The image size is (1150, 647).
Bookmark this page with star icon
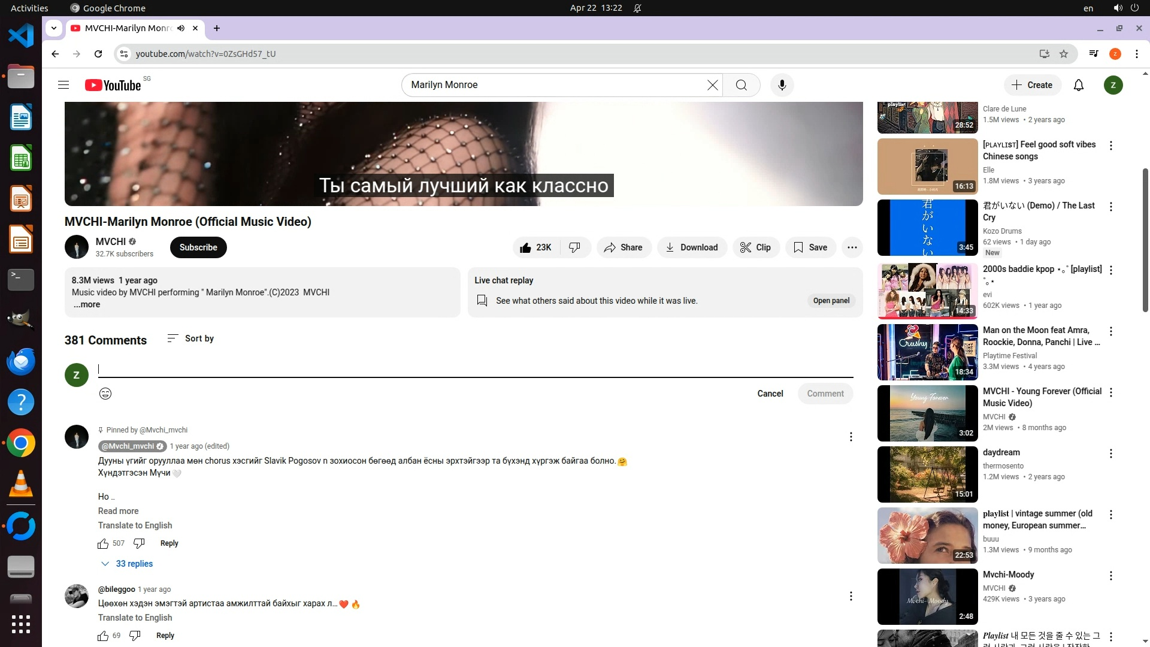coord(1064,54)
